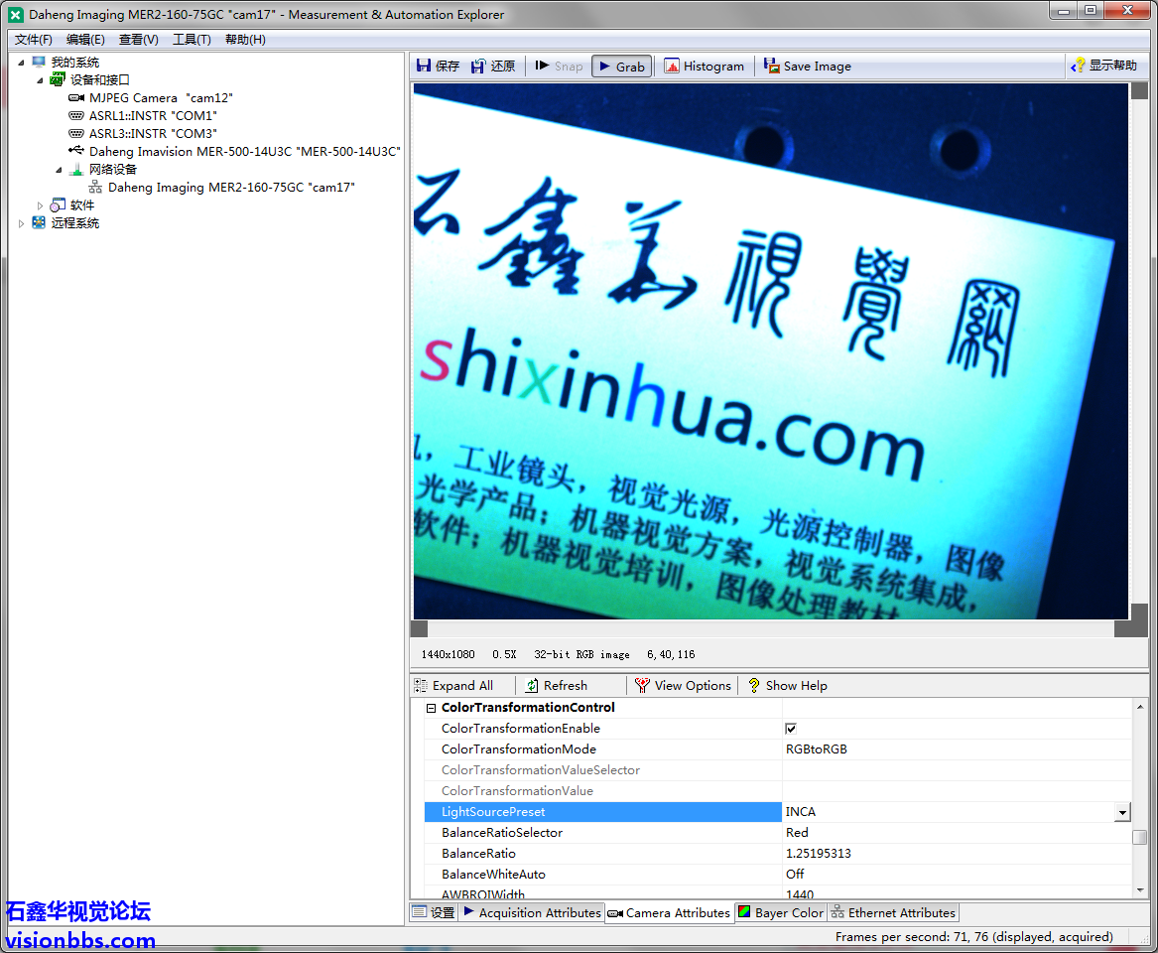Click the image horizontal scrollbar track
This screenshot has height=953, width=1158.
tap(770, 628)
